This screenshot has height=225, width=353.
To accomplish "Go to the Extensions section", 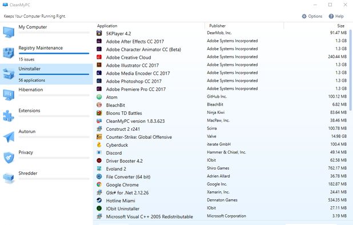I will pyautogui.click(x=46, y=116).
